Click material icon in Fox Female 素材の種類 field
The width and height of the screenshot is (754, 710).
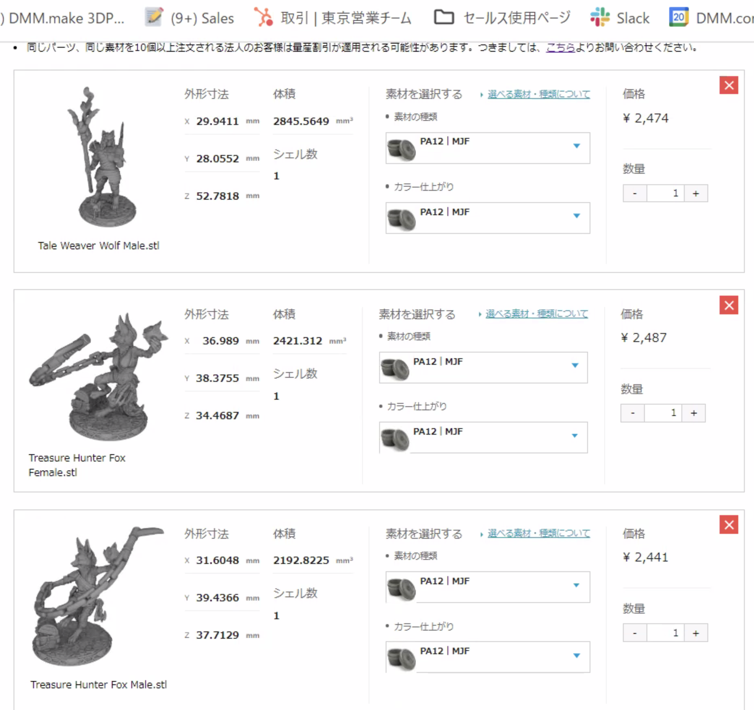click(x=396, y=367)
